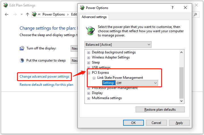Select Wireless Adapter Settings label
This screenshot has width=204, height=135.
(x=111, y=57)
